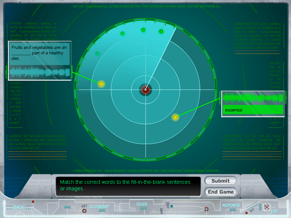Viewport: 291px width, 218px height.
Task: Click the red center point of the radar
Action: pyautogui.click(x=145, y=90)
